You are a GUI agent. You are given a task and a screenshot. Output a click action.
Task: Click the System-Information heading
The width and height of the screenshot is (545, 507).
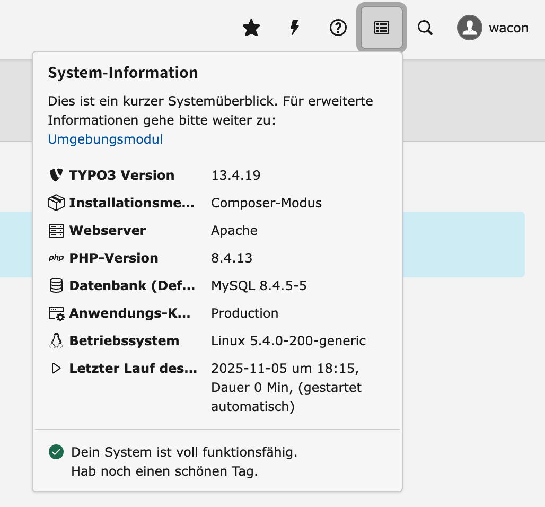(x=123, y=73)
